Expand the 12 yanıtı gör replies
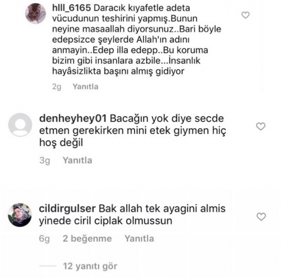The image size is (281, 278). 90,266
